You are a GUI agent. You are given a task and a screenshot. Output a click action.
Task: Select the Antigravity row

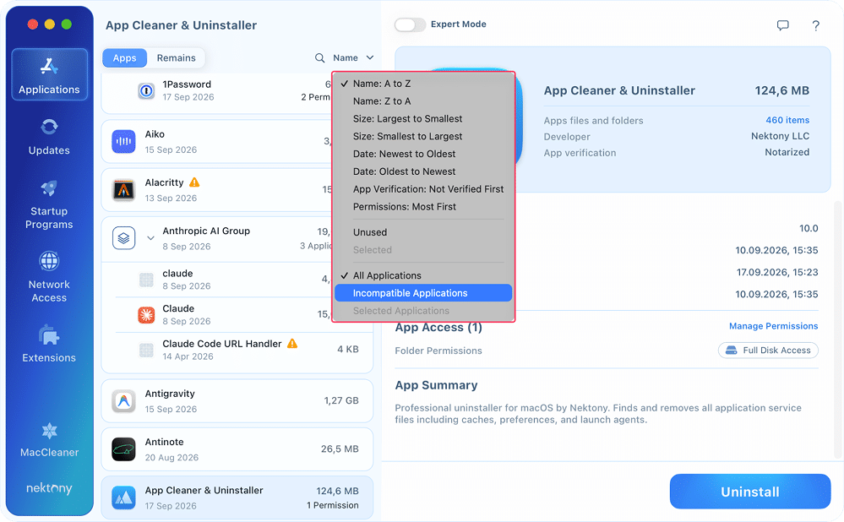(237, 401)
